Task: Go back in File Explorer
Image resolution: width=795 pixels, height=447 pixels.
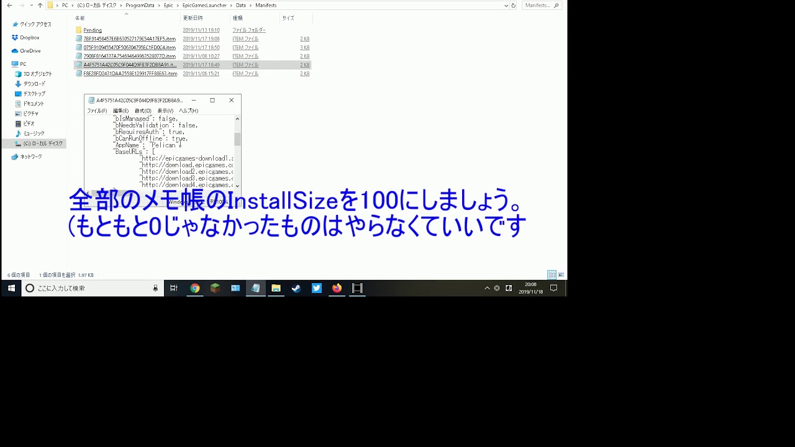Action: 9,6
